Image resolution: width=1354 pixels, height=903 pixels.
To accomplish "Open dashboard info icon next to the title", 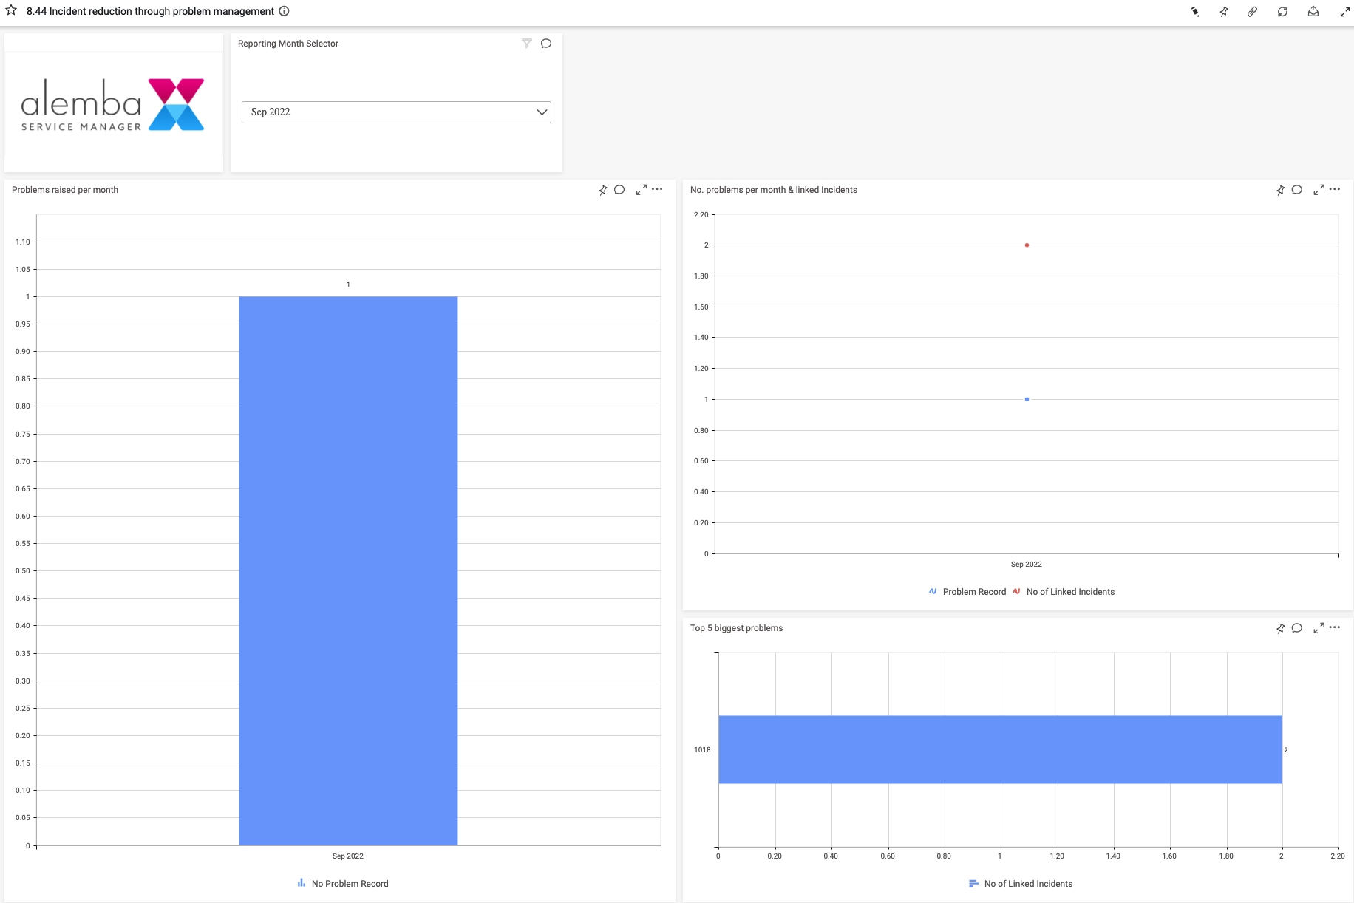I will [x=284, y=11].
